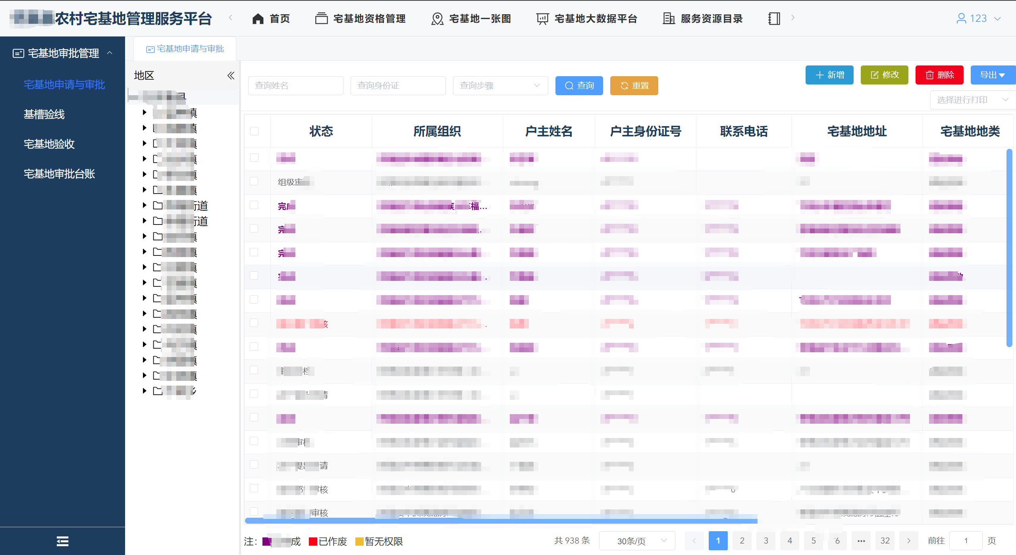Click the icon on 宅基地申请与审批 tab
Viewport: 1016px width, 555px height.
150,49
